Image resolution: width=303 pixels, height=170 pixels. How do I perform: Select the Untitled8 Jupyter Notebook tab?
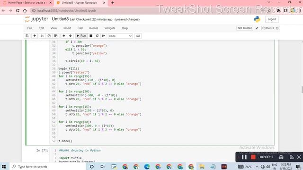tap(79, 3)
